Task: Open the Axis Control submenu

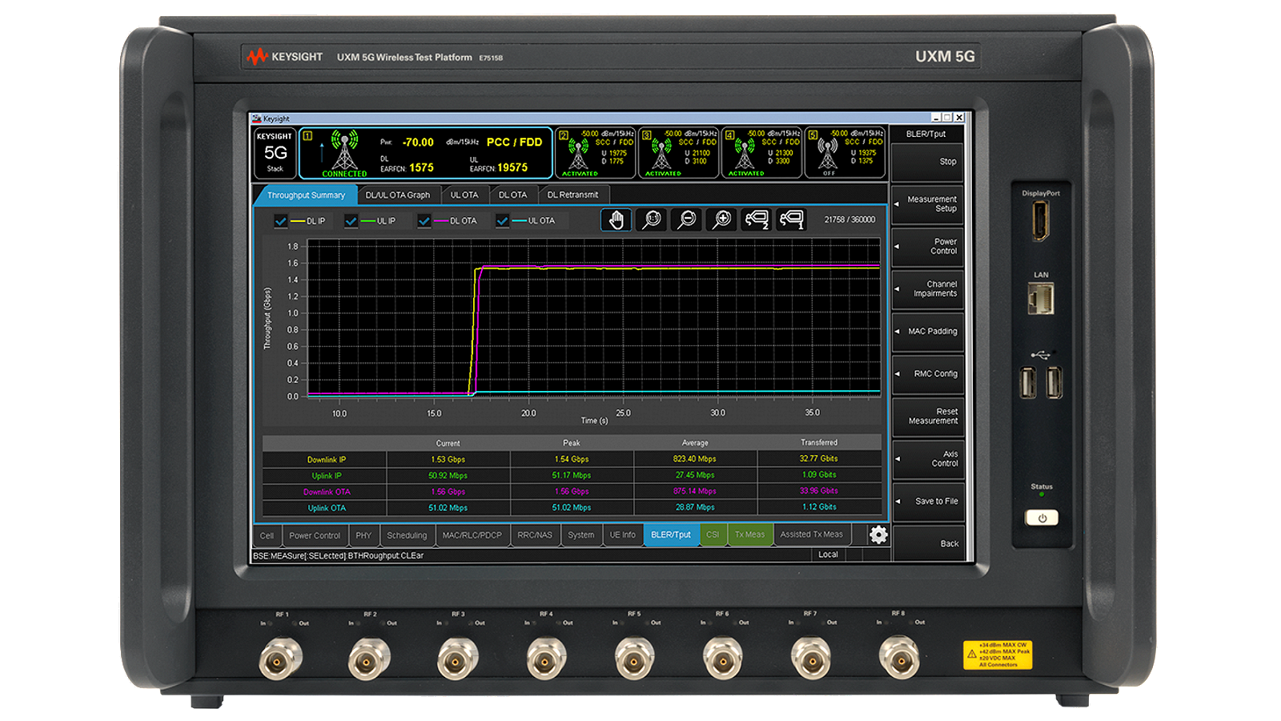Action: [x=927, y=458]
